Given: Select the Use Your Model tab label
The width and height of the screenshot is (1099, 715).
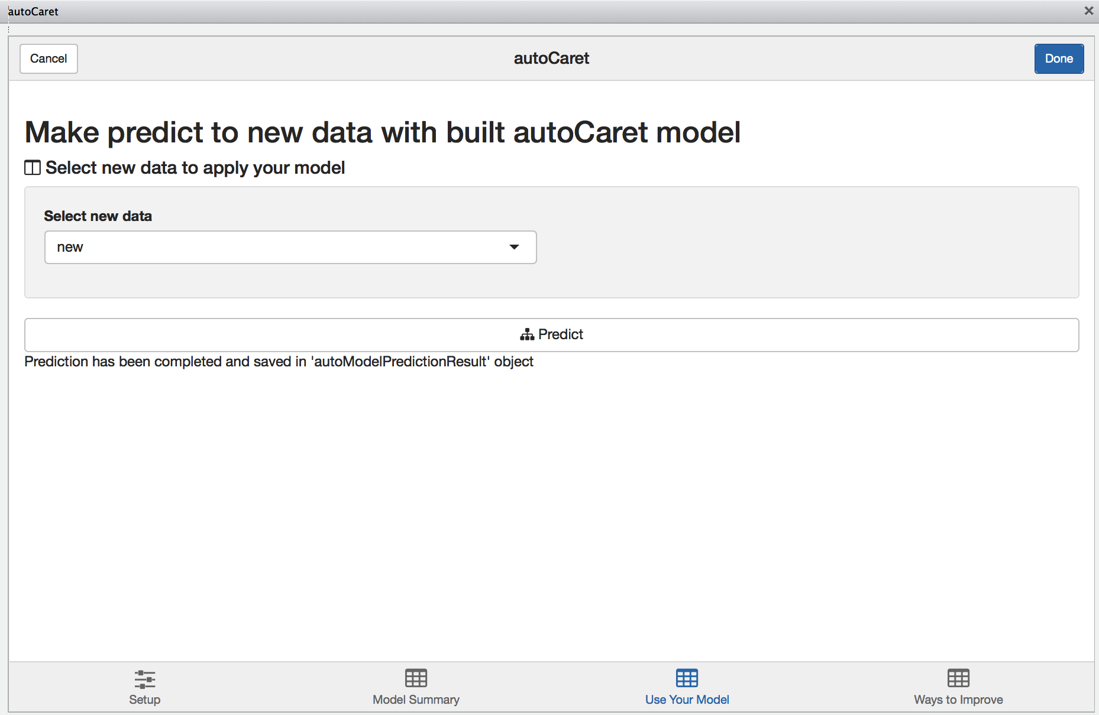Looking at the screenshot, I should pos(687,700).
